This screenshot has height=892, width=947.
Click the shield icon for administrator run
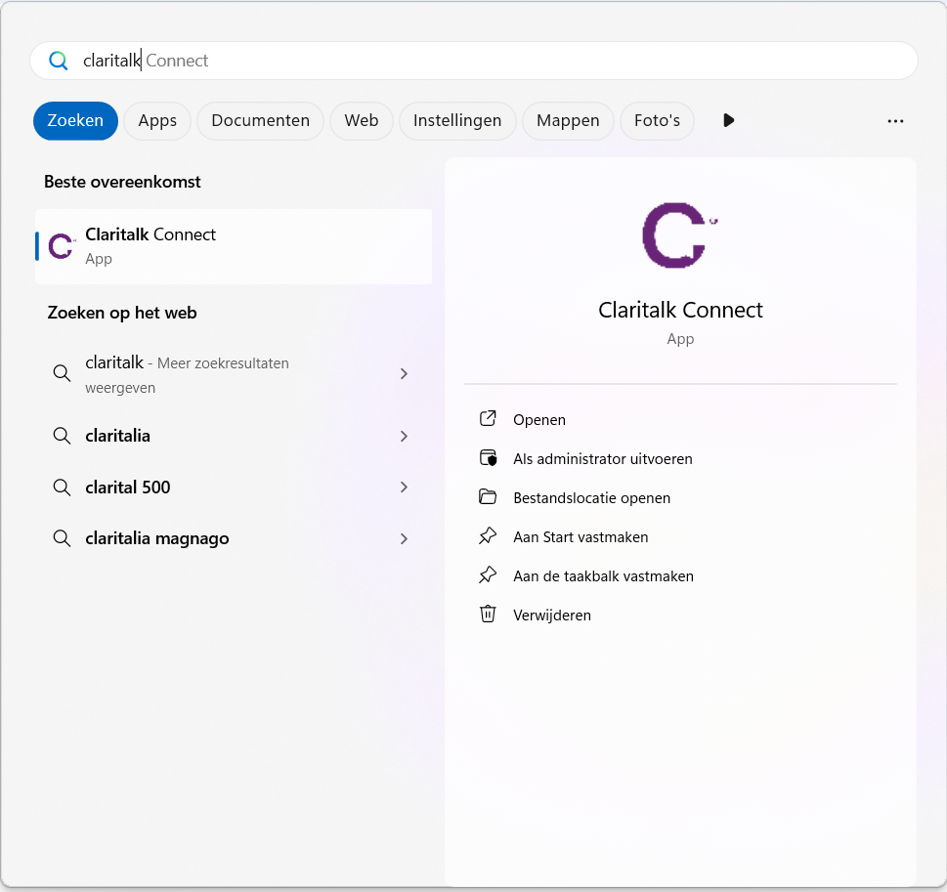tap(488, 458)
